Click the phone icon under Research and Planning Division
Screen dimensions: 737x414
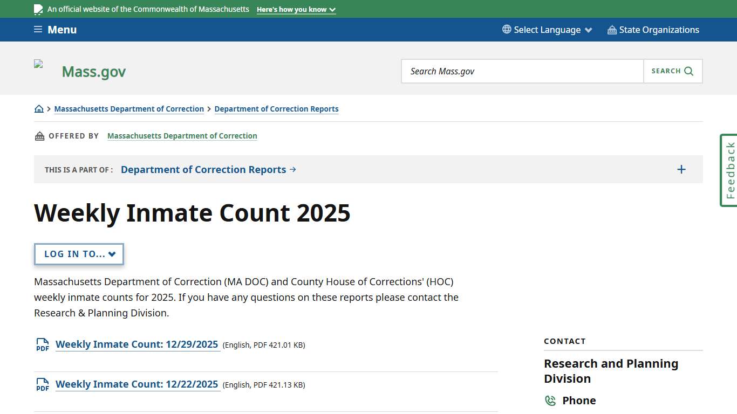click(x=550, y=401)
